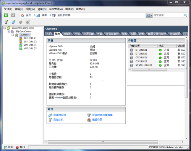Click the magnifier search button

[186, 15]
